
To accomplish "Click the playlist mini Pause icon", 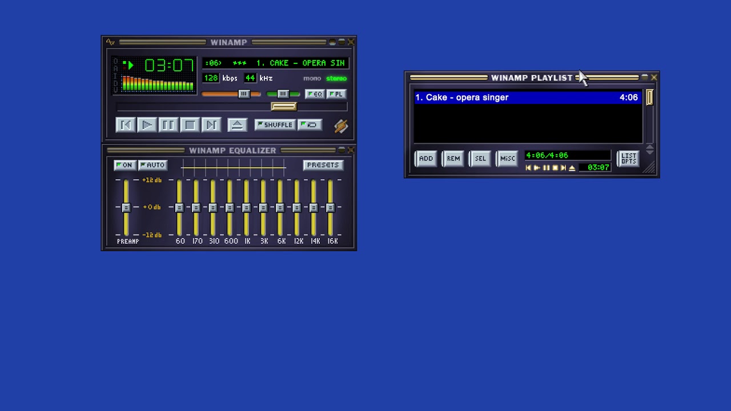I will click(x=546, y=168).
